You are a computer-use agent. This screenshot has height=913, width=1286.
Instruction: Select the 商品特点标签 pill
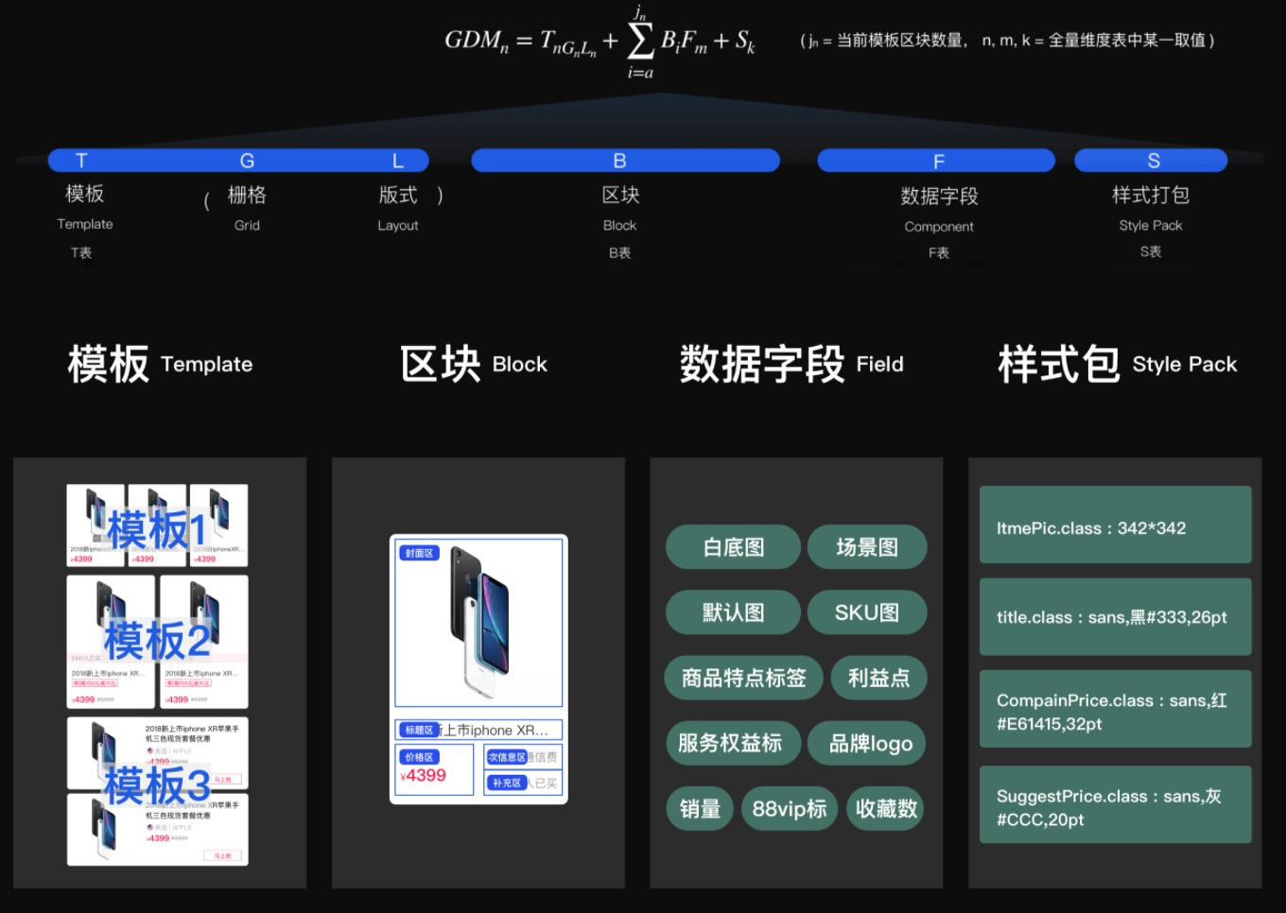pos(744,678)
